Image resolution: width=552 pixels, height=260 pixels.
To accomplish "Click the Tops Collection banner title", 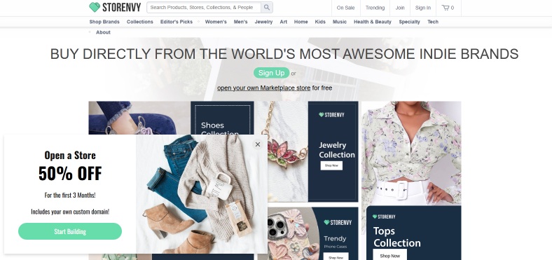I will point(397,237).
